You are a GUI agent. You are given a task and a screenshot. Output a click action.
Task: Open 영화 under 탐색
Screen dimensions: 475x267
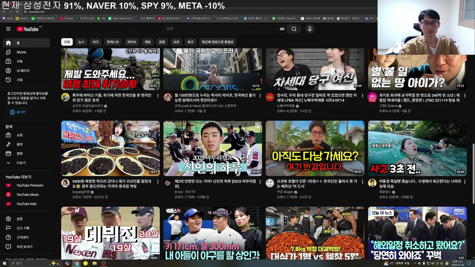pos(27,154)
